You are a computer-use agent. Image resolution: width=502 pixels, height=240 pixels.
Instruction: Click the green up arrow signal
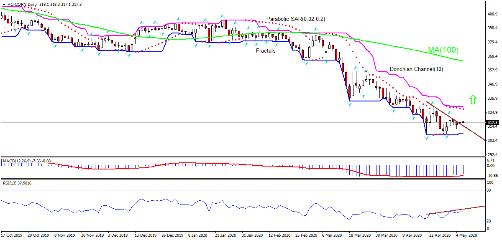(x=473, y=99)
